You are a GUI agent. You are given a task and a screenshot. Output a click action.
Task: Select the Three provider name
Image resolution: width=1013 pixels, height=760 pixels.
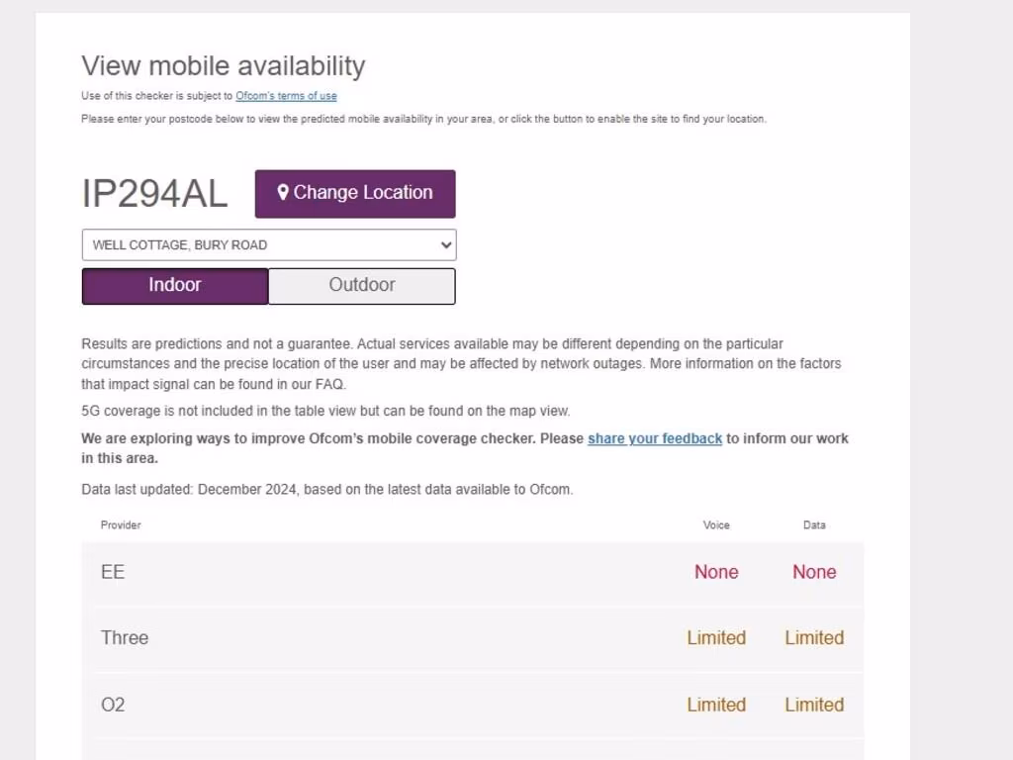(x=125, y=637)
